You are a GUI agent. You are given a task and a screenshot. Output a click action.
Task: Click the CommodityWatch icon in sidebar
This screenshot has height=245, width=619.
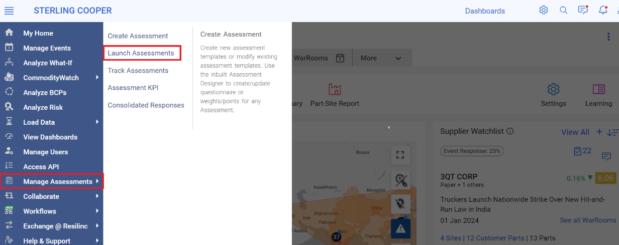[9, 77]
